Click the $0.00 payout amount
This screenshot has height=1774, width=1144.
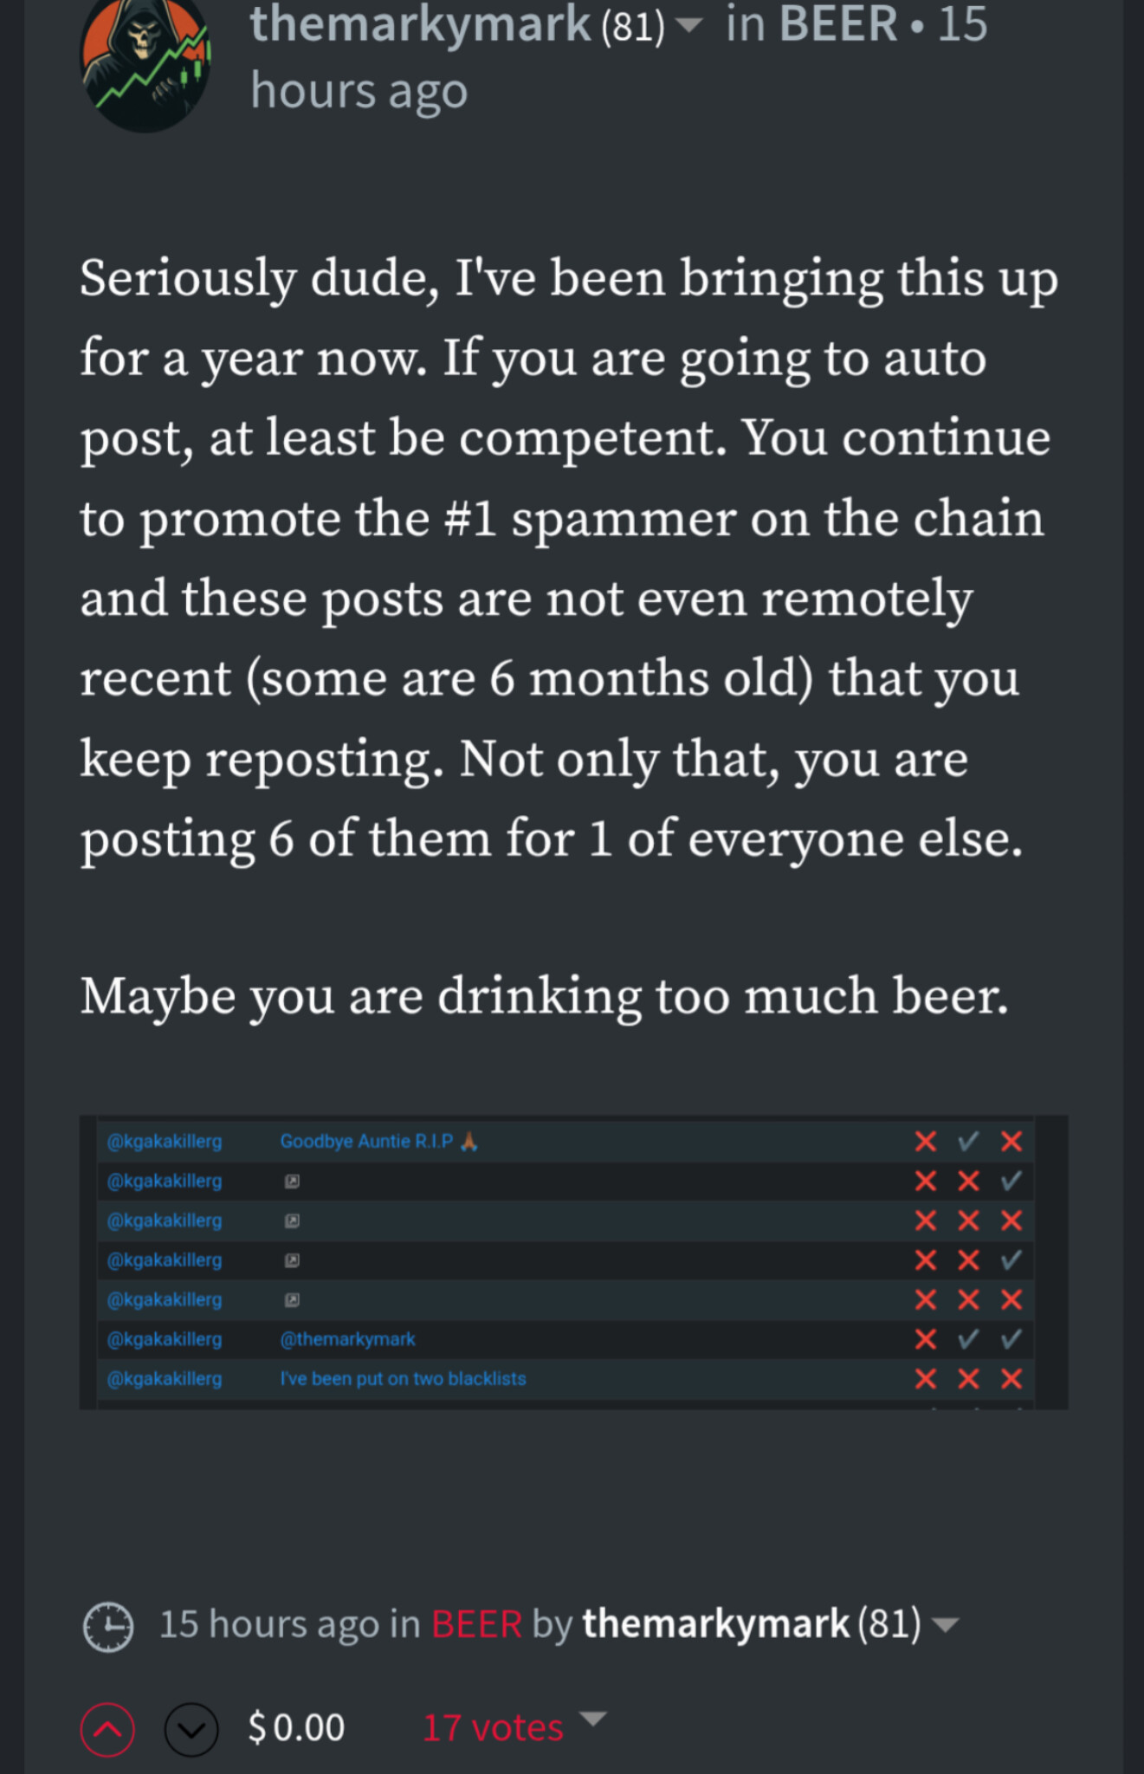click(297, 1728)
